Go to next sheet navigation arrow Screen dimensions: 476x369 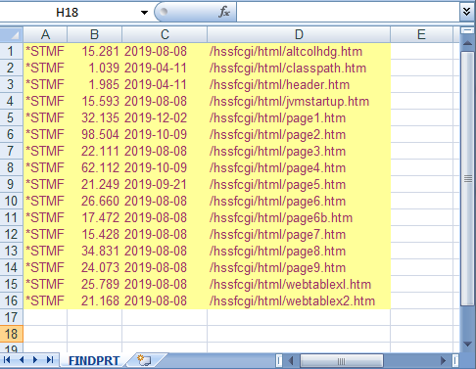pyautogui.click(x=35, y=360)
